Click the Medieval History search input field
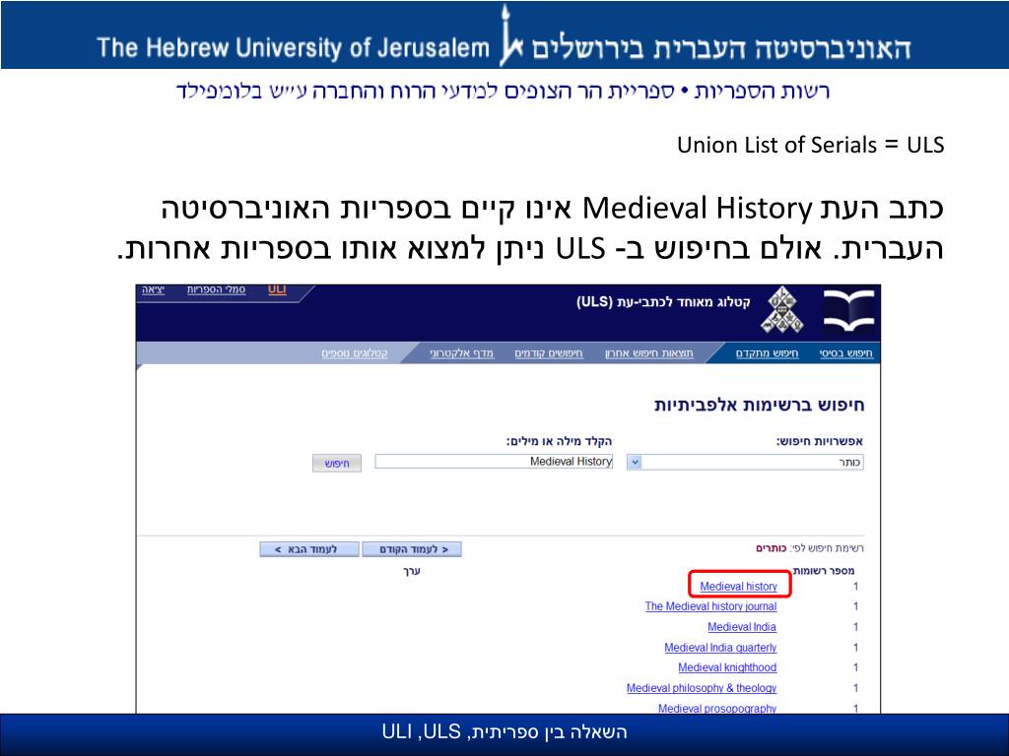The width and height of the screenshot is (1009, 756). pyautogui.click(x=495, y=461)
